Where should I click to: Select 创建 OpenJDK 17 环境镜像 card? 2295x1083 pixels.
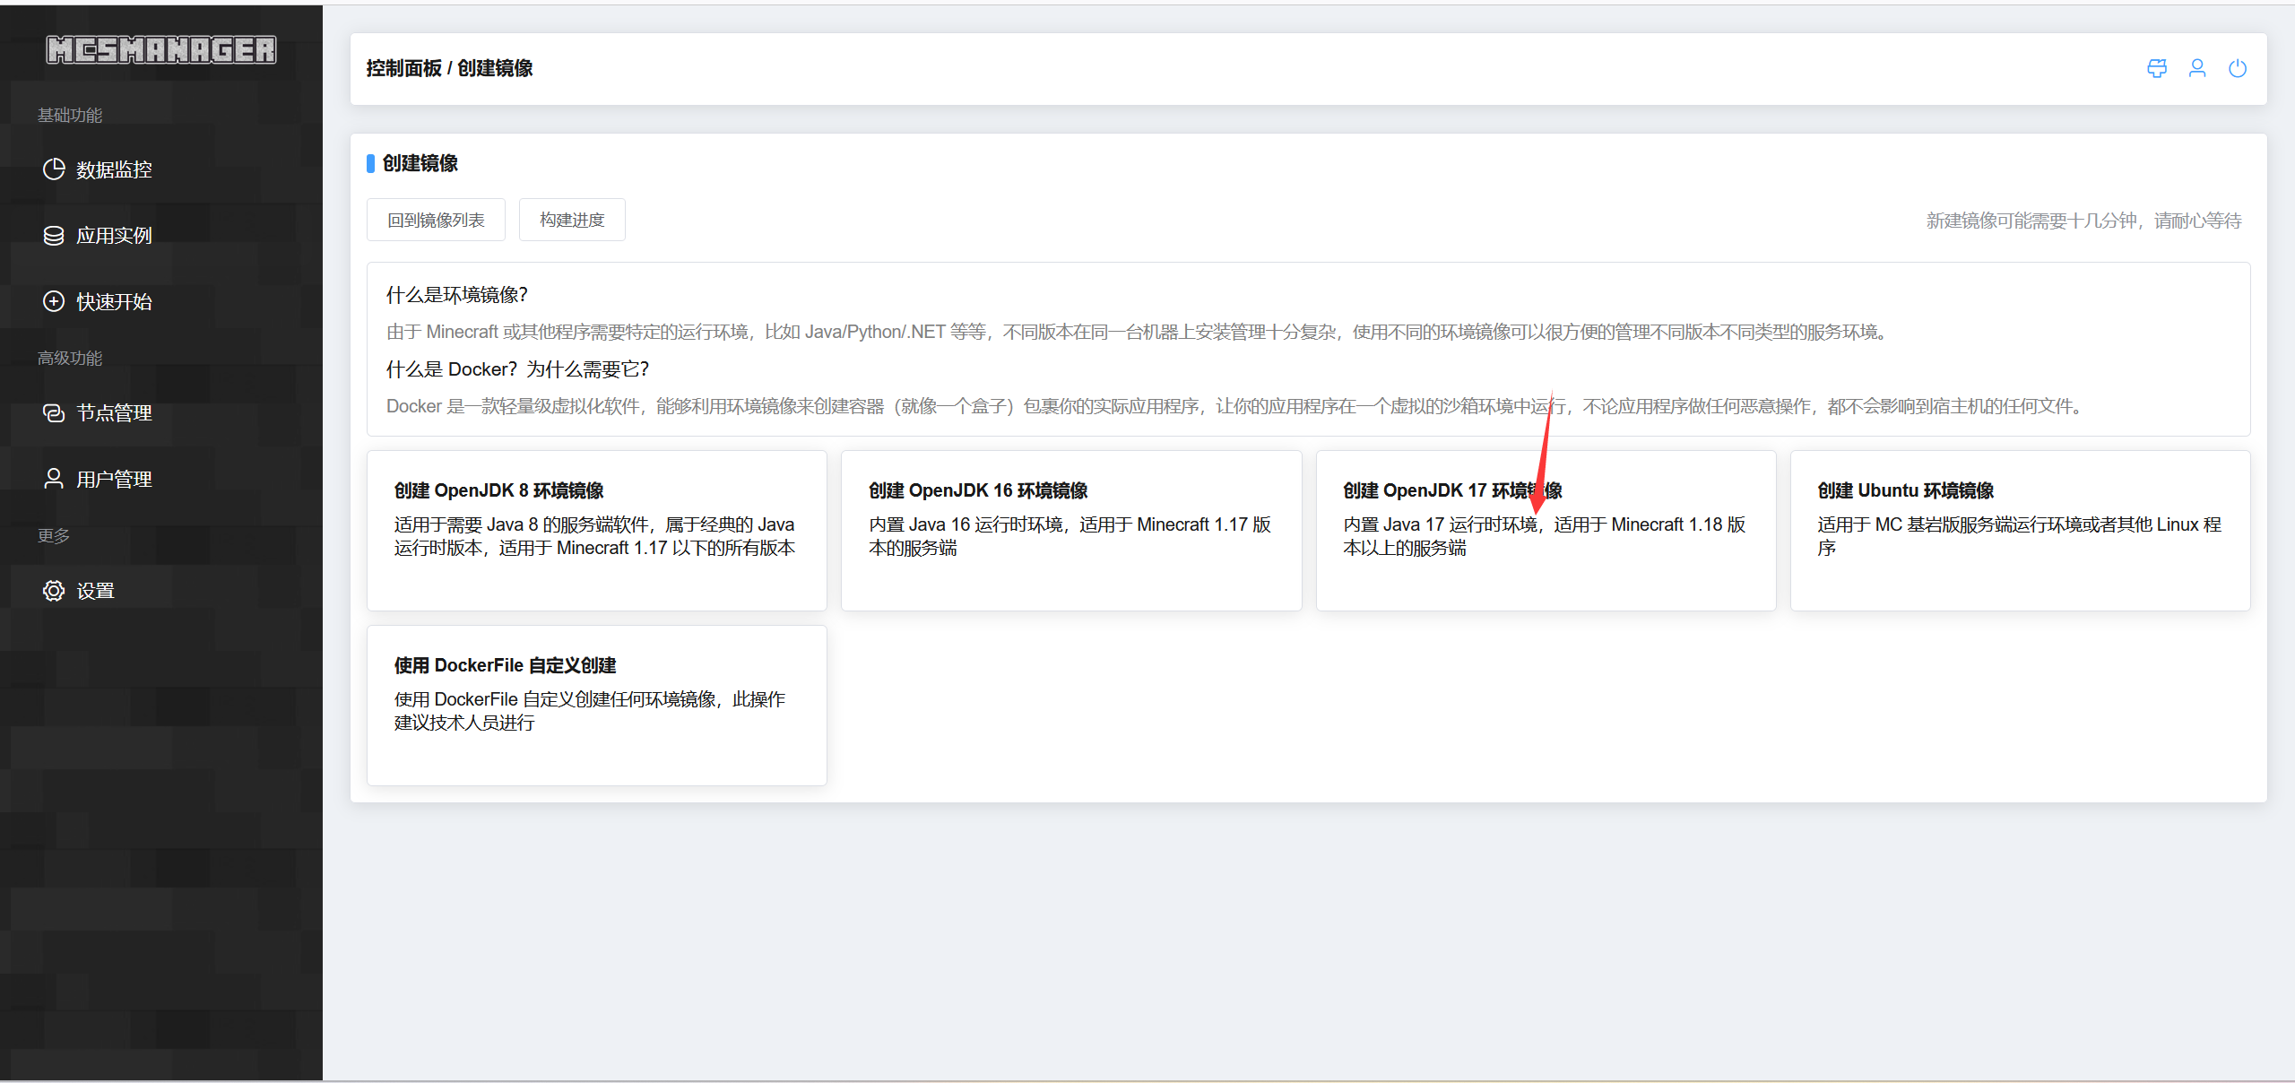(1545, 531)
